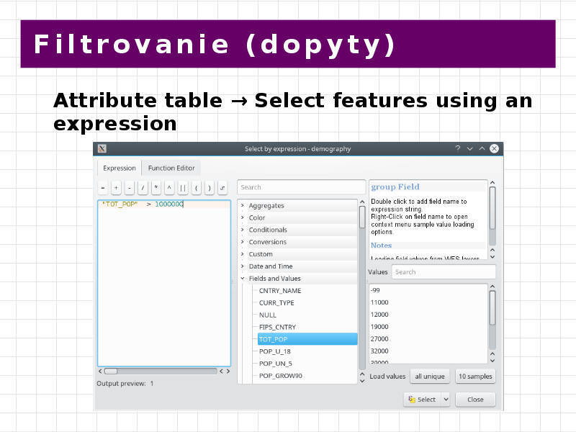This screenshot has height=432, width=576.
Task: Open the Select button dropdown arrow
Action: (446, 400)
